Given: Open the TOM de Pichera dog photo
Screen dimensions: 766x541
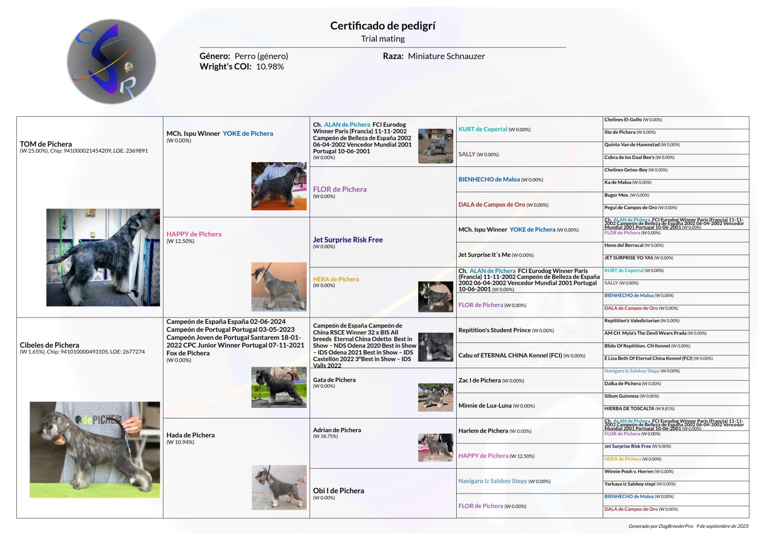Looking at the screenshot, I should [103, 257].
